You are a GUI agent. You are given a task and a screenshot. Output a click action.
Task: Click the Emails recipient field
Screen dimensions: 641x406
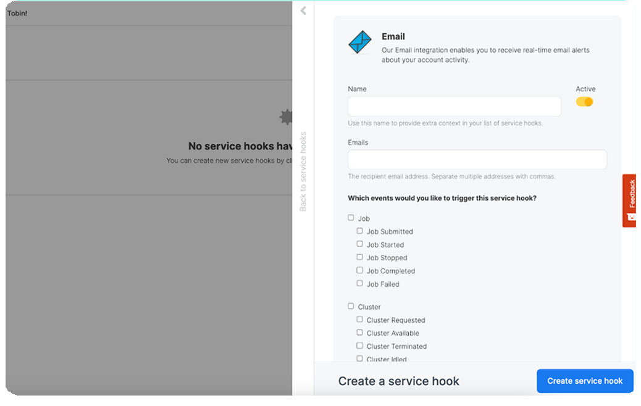[477, 159]
